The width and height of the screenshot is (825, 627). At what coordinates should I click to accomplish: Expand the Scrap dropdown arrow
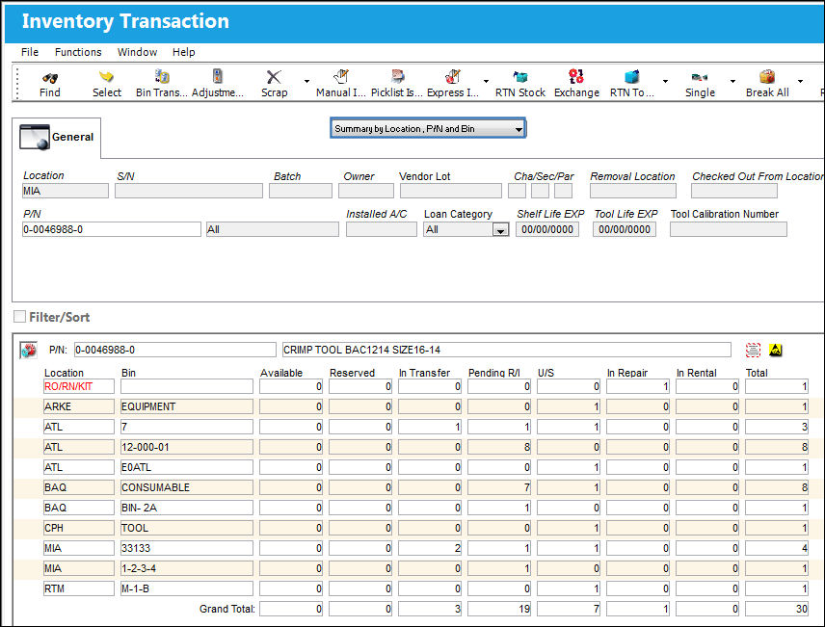306,82
